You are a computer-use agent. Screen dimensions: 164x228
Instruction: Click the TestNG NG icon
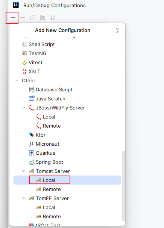click(24, 53)
